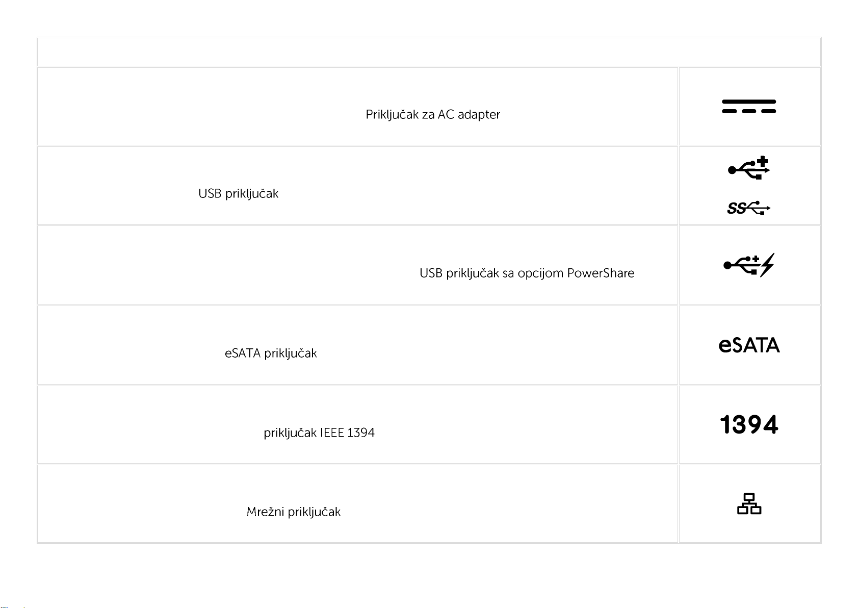Select the USB PowerShare lightning icon
Image resolution: width=859 pixels, height=608 pixels.
749,265
